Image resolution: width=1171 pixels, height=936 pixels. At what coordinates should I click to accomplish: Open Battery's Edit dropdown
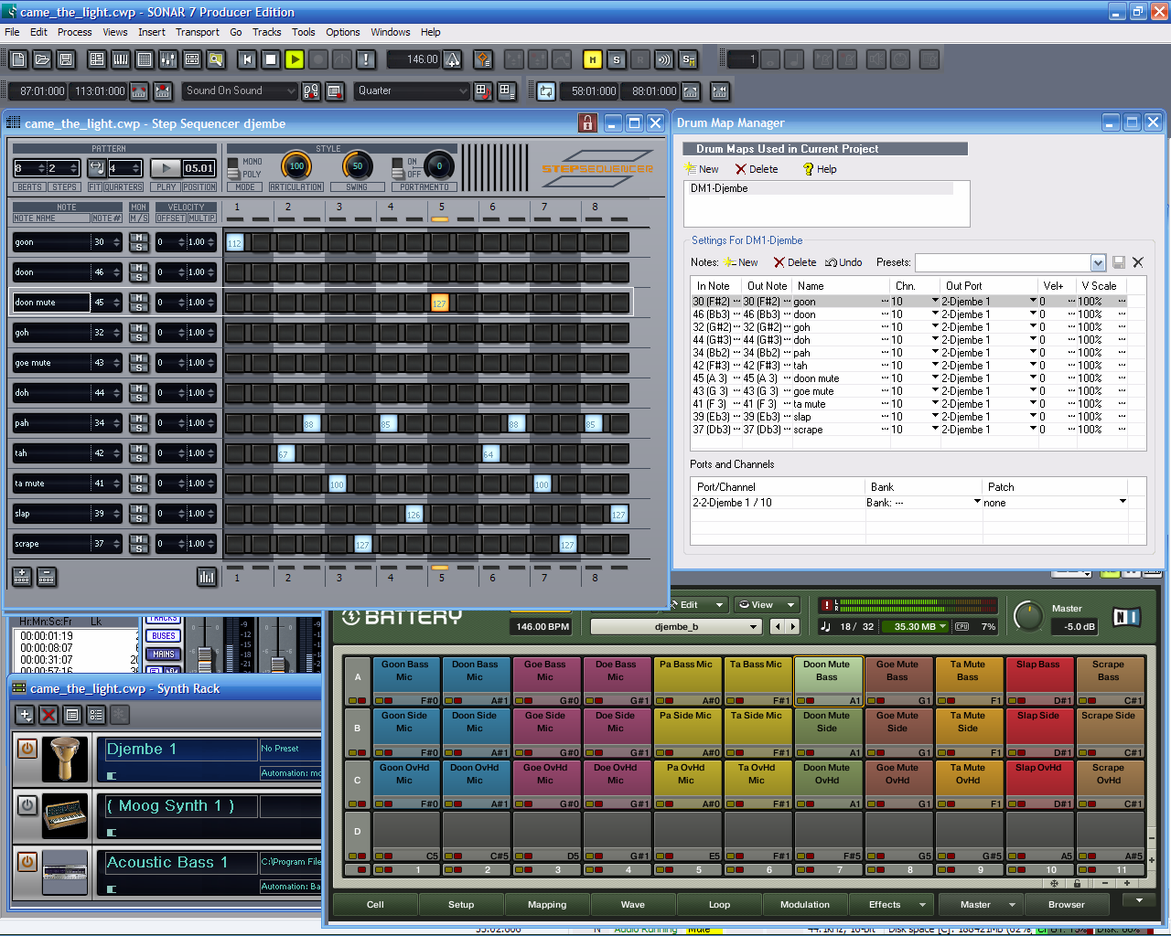coord(697,604)
